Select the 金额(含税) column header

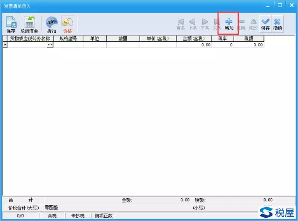[194, 39]
